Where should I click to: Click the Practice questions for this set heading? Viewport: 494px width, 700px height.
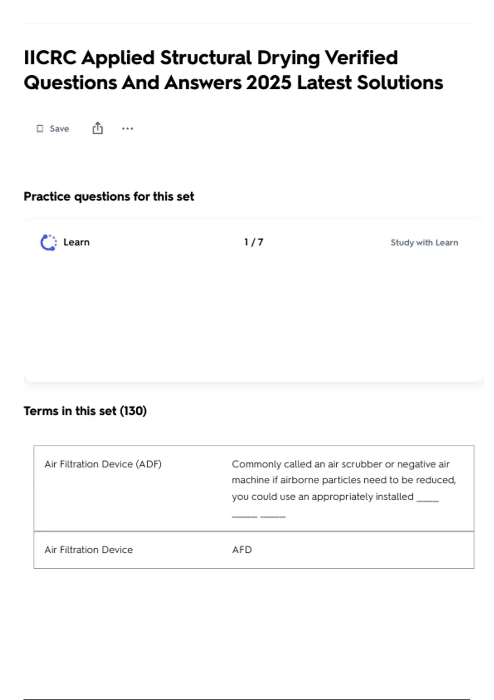point(109,196)
